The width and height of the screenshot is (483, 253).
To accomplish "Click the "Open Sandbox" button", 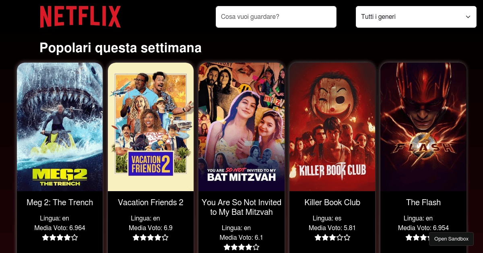I will click(x=451, y=239).
